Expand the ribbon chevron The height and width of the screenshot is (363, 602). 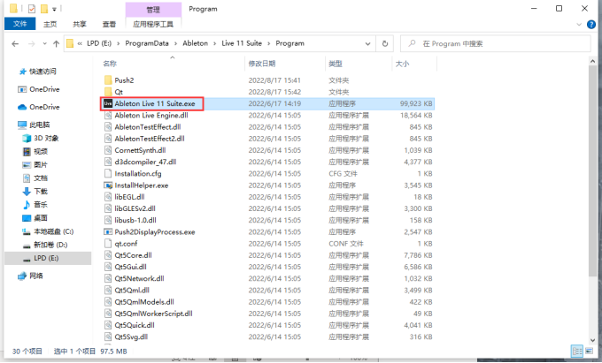pos(579,25)
